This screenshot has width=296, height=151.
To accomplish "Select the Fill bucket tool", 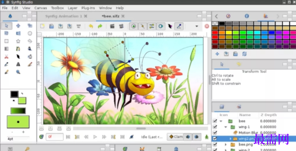I will click(30, 57).
